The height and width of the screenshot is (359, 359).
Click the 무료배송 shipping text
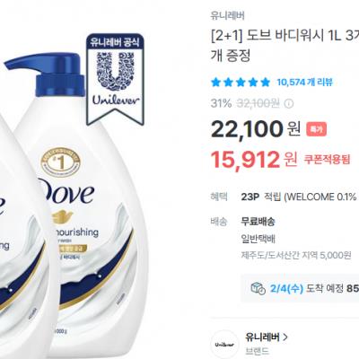pyautogui.click(x=258, y=222)
